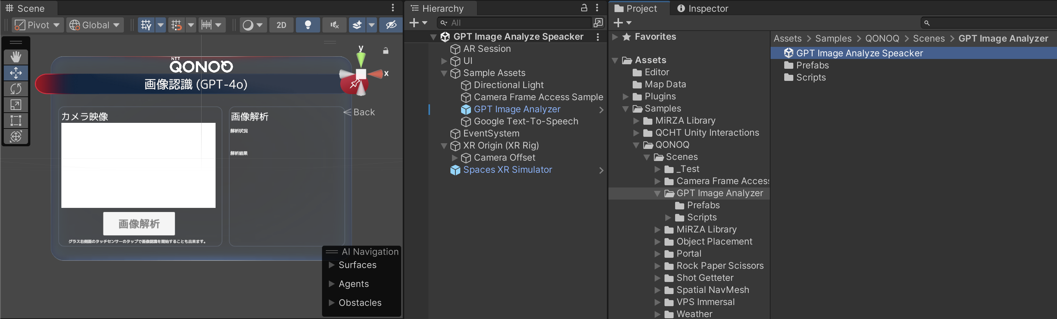Toggle the scene view gizmo lock
Screen dimensions: 1057x319
[386, 51]
